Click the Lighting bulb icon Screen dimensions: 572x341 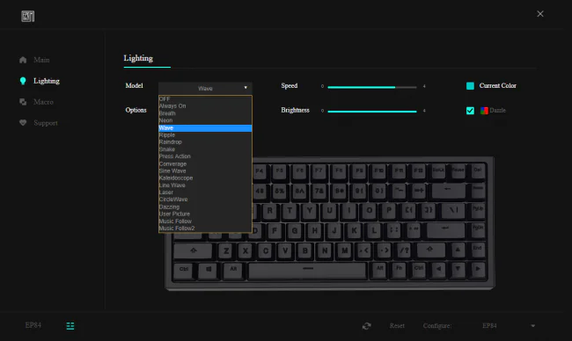23,81
